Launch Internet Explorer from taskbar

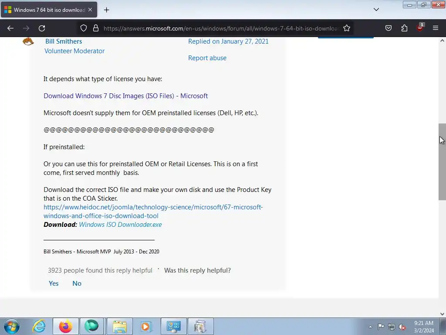39,326
